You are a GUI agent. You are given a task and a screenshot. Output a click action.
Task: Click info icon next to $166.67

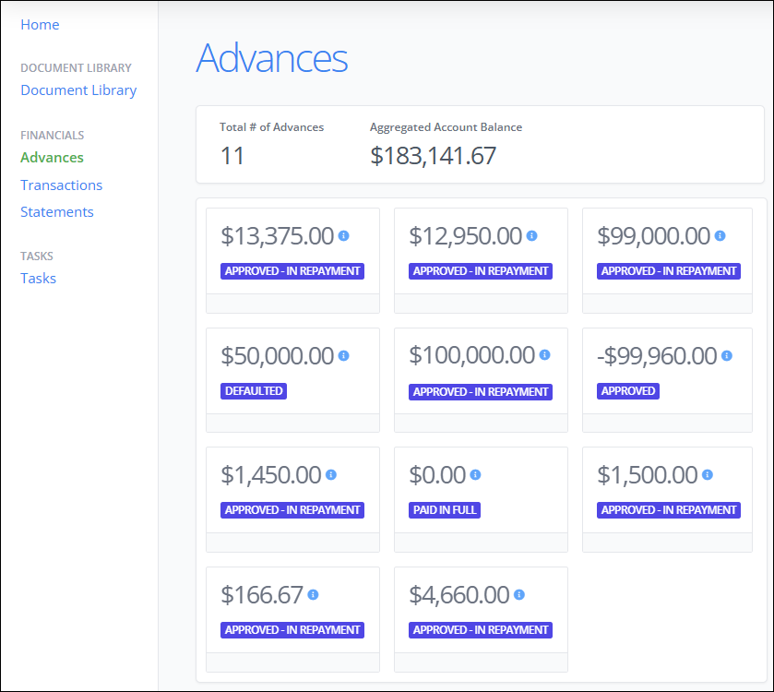click(313, 595)
